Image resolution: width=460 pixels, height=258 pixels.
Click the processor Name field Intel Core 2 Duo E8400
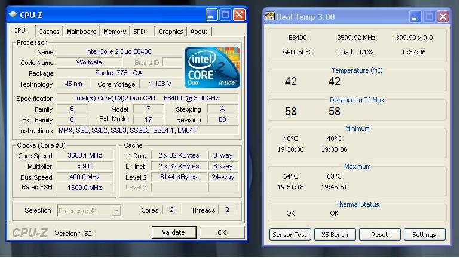click(x=119, y=51)
